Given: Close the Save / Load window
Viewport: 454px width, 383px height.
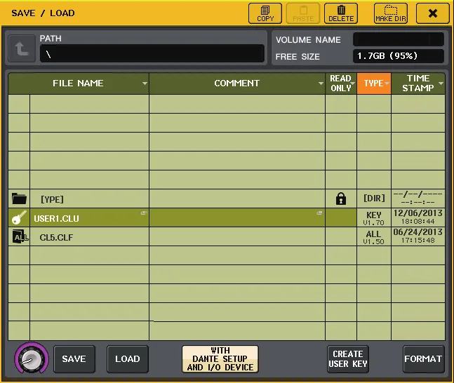Looking at the screenshot, I should [432, 13].
